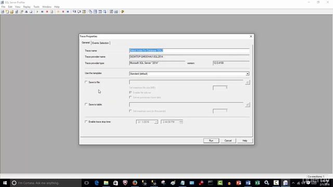
Task: Click the red Stop trace icon after Start
Action: click(47, 11)
